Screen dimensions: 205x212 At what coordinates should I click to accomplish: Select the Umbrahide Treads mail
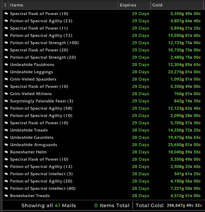(103, 130)
